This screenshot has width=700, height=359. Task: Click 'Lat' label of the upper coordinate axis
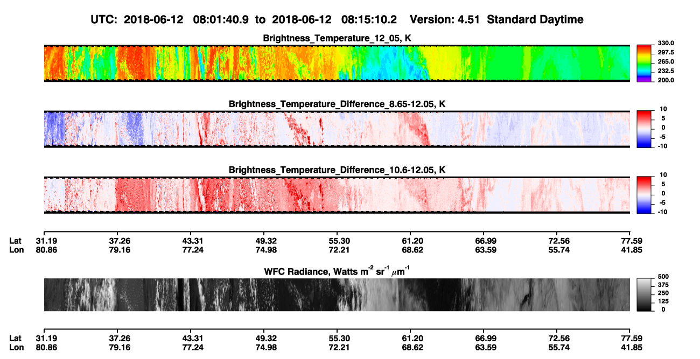click(16, 241)
